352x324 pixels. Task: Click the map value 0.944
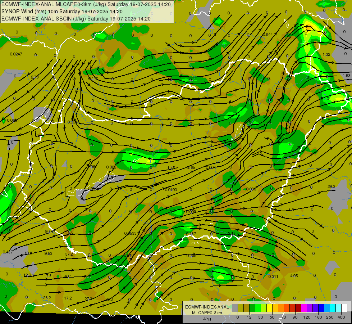pos(268,35)
